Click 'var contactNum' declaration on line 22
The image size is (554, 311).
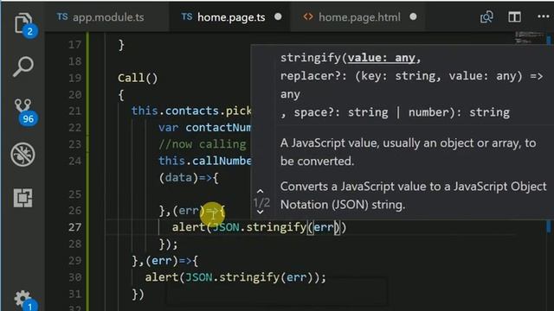[x=204, y=127]
